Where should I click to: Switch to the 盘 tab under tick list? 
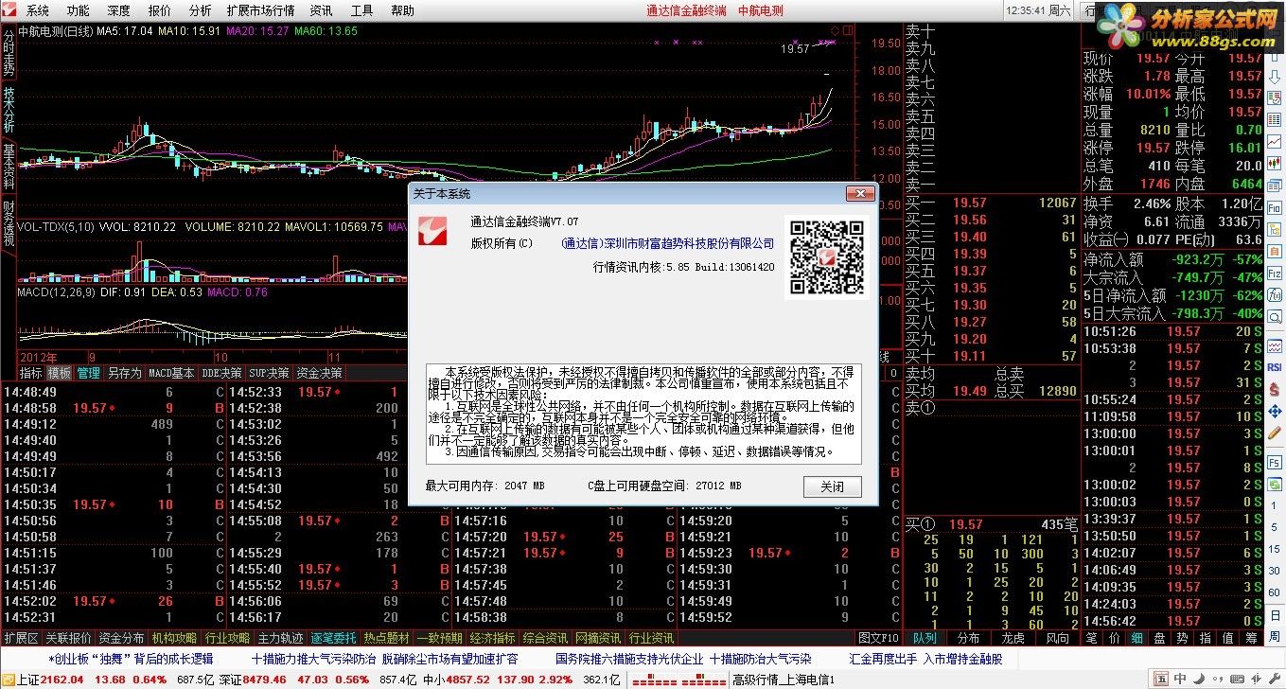tap(1159, 639)
